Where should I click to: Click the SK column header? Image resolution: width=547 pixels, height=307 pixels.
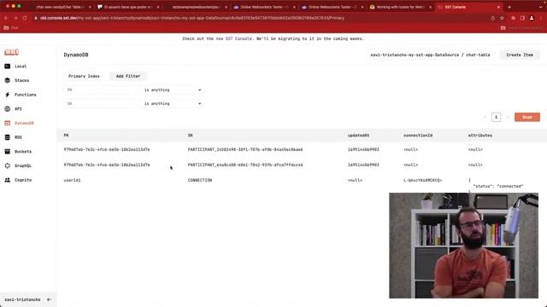coord(190,135)
